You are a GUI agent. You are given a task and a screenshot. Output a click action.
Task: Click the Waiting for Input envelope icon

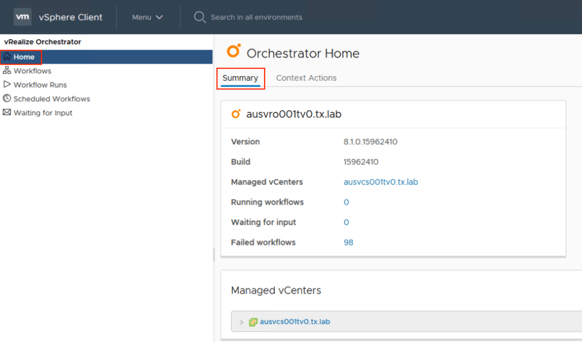point(7,112)
